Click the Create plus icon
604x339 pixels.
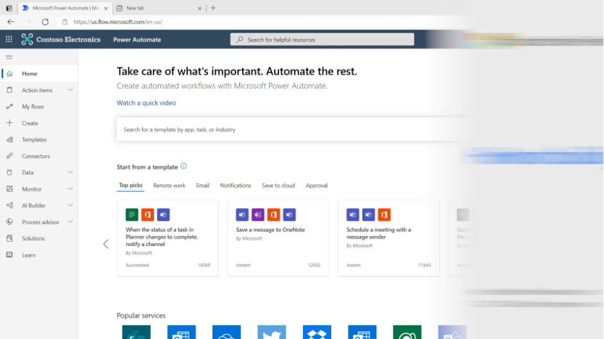10,123
